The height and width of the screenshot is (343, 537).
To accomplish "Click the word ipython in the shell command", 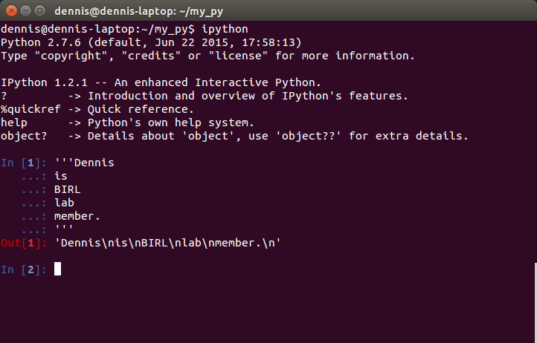I will click(x=225, y=30).
